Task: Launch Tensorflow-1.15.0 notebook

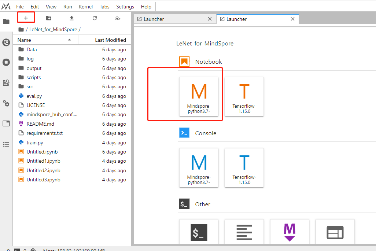Action: (244, 97)
